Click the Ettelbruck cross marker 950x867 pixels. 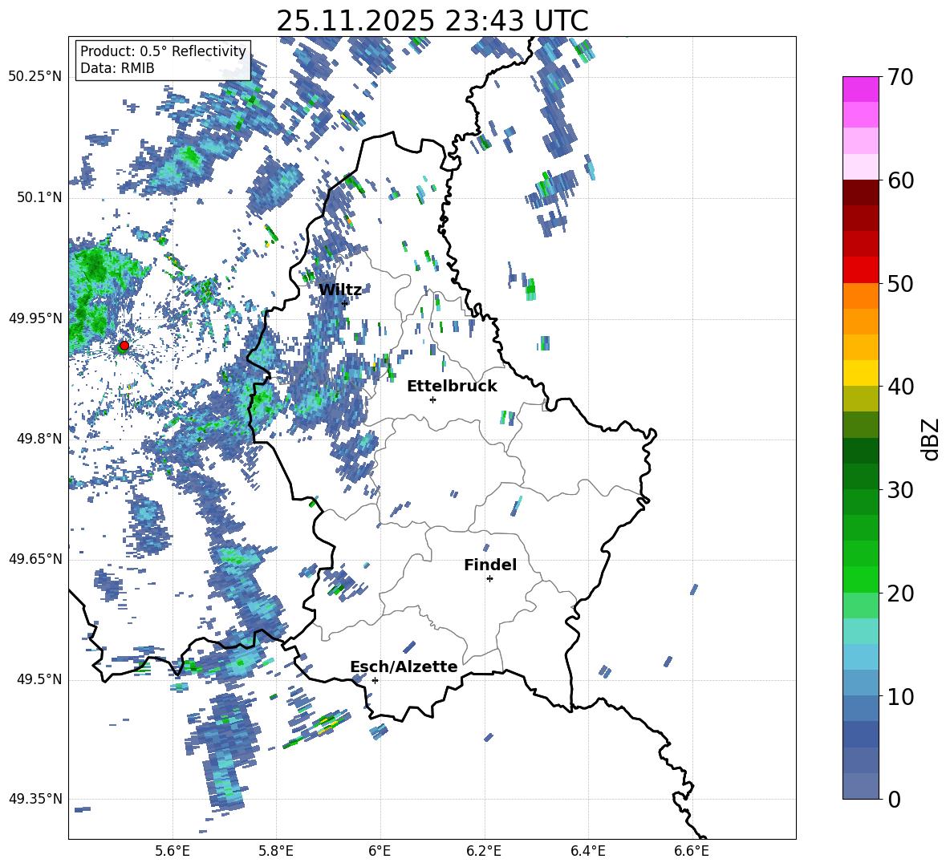(432, 399)
